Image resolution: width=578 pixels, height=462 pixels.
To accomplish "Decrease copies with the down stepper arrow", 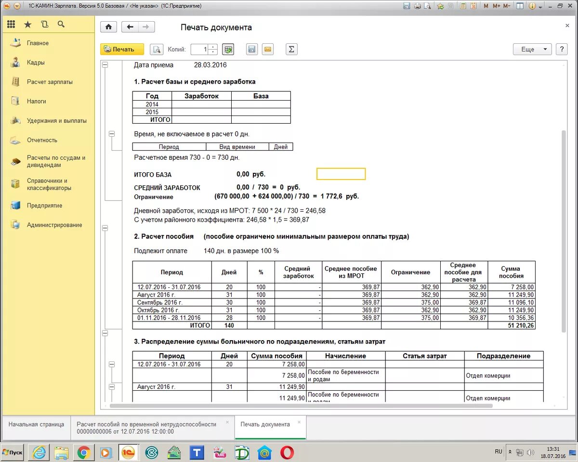I will [x=213, y=52].
